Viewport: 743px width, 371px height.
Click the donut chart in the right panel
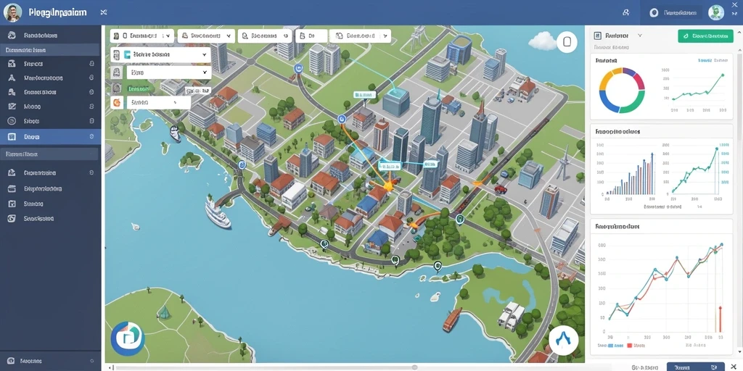622,91
